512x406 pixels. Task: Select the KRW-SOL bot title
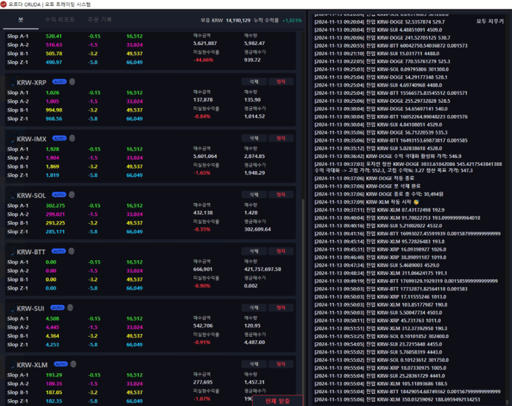point(31,196)
